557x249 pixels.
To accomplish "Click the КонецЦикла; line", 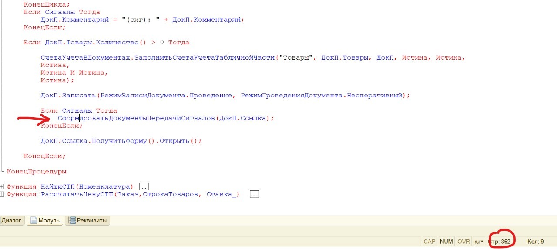I will coord(47,4).
